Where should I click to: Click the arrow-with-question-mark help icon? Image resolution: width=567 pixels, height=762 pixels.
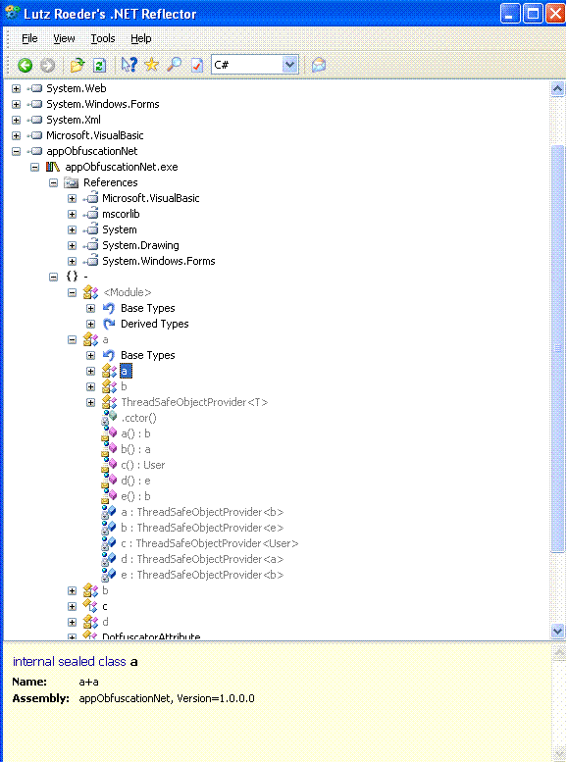[129, 65]
